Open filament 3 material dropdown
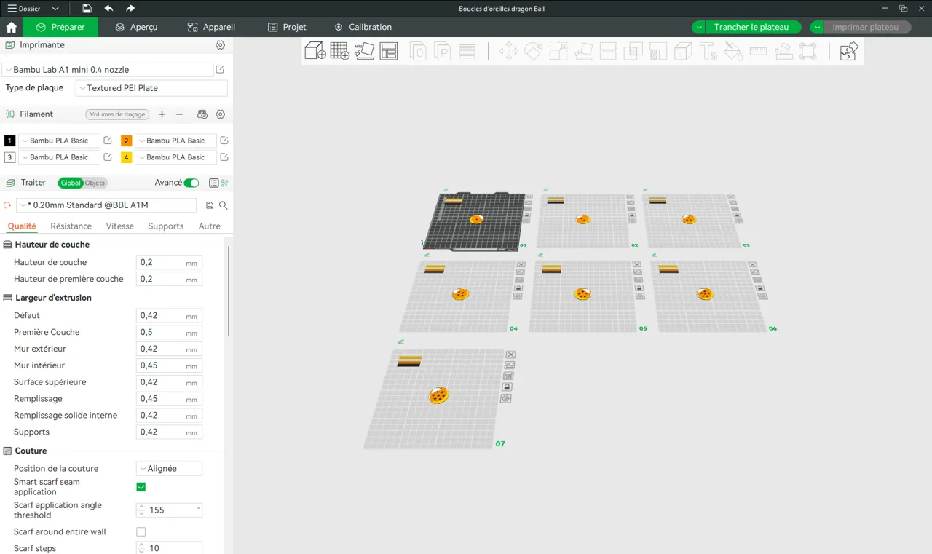This screenshot has width=932, height=554. click(x=59, y=157)
